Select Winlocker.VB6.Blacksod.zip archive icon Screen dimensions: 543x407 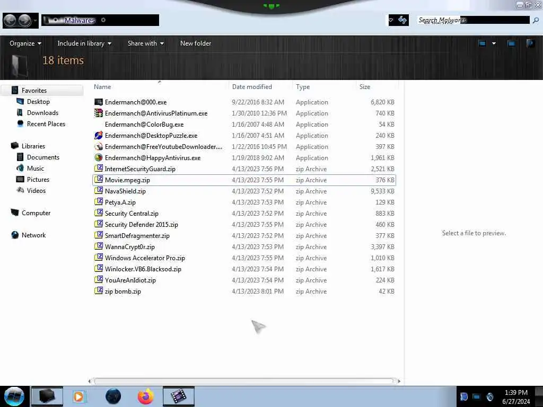tap(99, 269)
